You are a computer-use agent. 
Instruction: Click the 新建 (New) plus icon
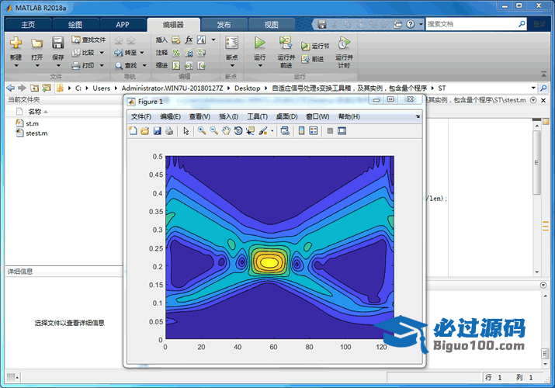tap(16, 43)
